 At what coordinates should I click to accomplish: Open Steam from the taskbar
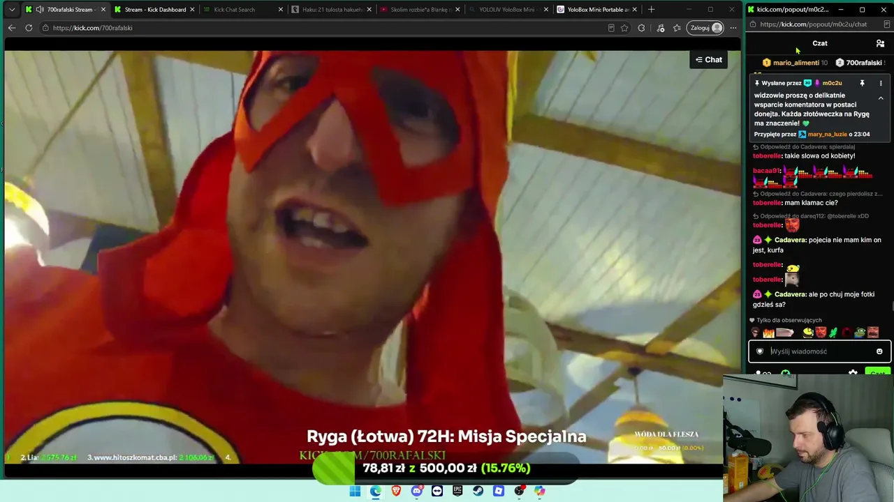478,491
